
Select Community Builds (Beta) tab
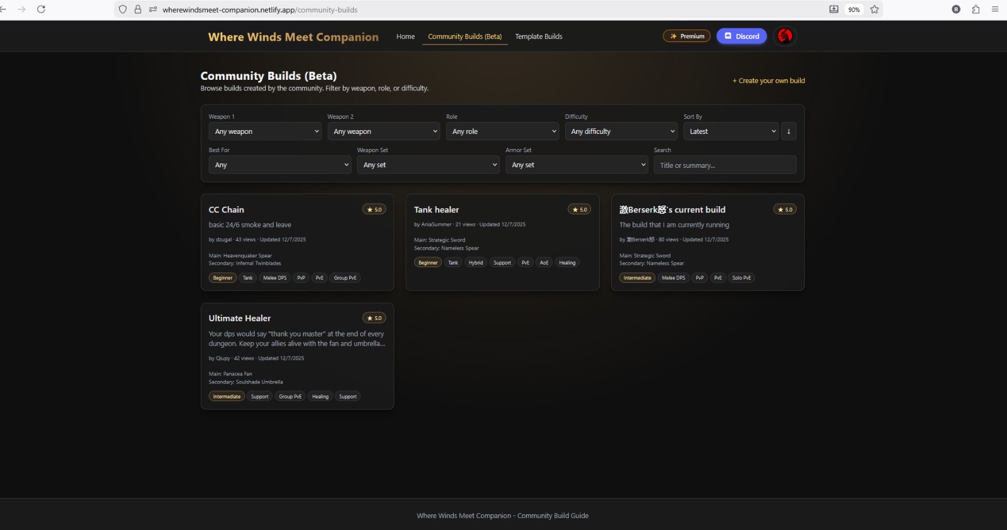coord(464,36)
